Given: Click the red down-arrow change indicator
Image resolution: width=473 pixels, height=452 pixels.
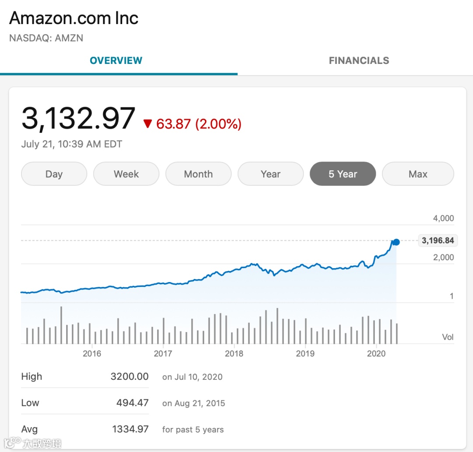Looking at the screenshot, I should point(147,124).
